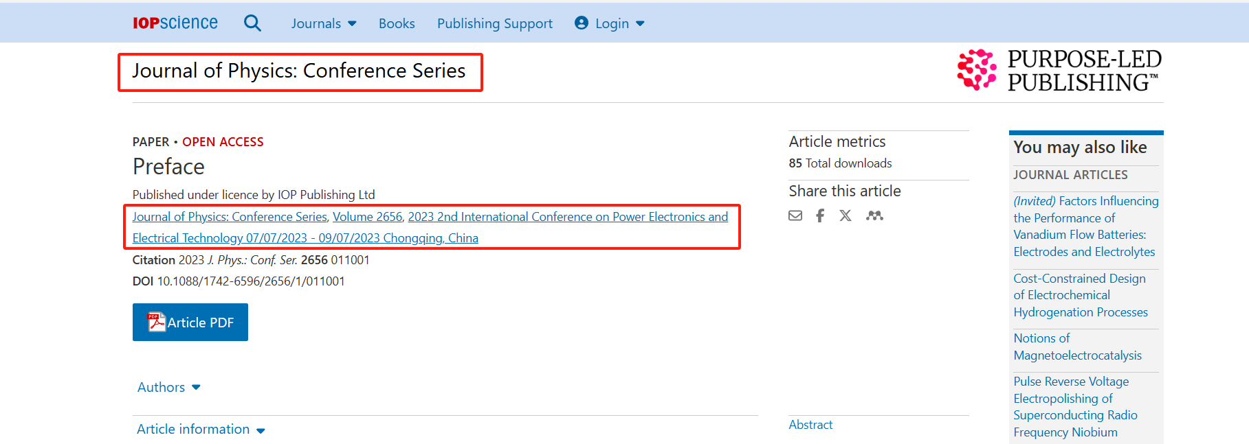Image resolution: width=1249 pixels, height=444 pixels.
Task: Click the Purpose-Led Publishing logo
Action: (x=1059, y=70)
